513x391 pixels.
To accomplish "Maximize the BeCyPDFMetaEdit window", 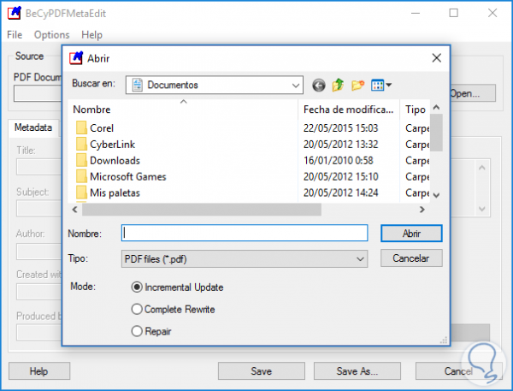I will coord(453,13).
